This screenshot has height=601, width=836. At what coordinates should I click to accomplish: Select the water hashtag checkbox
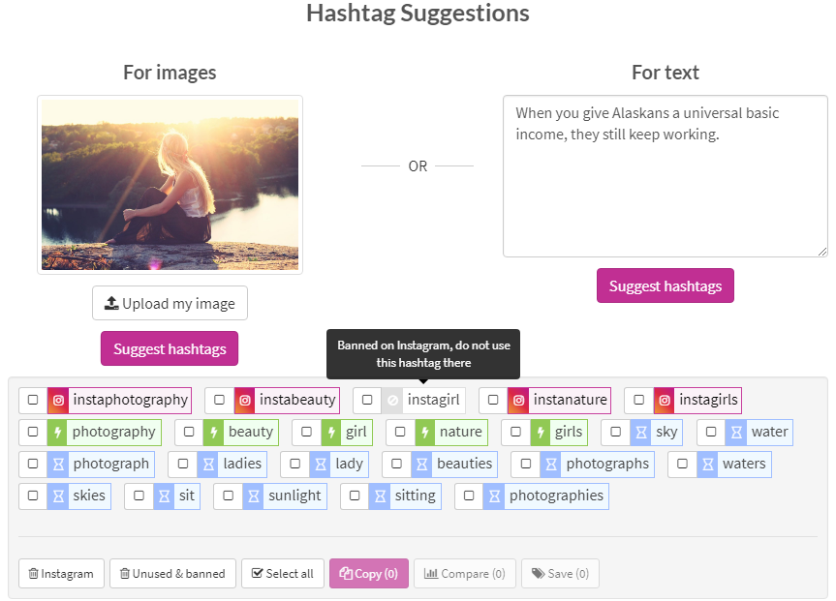click(711, 432)
